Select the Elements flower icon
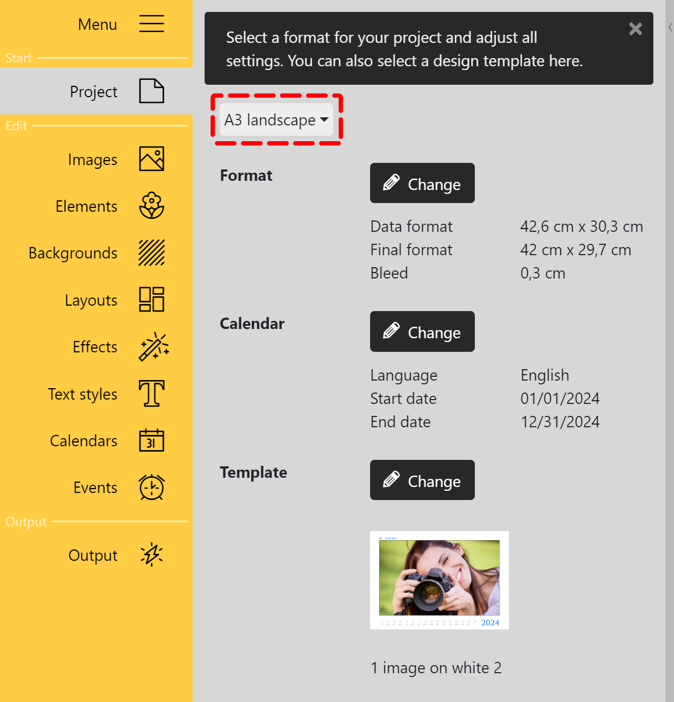Viewport: 674px width, 702px height. [151, 206]
